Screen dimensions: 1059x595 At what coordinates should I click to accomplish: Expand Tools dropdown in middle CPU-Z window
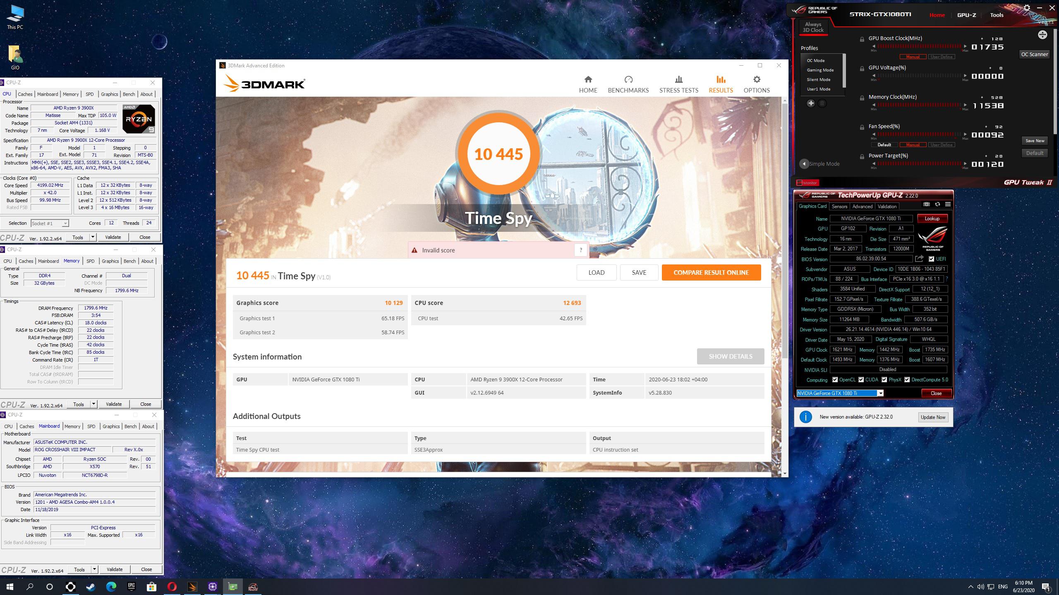93,404
